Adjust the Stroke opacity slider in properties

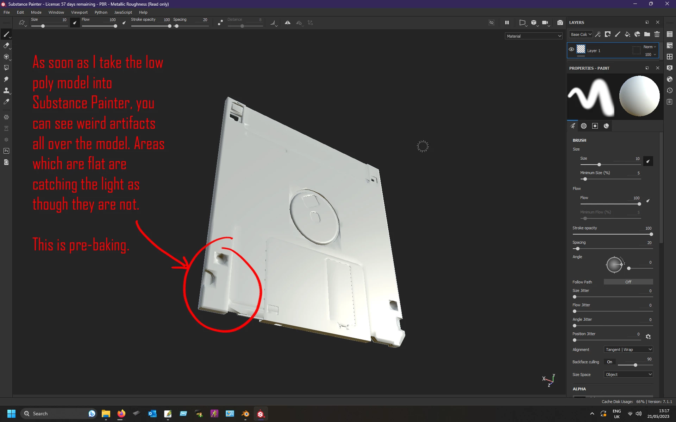[613, 234]
